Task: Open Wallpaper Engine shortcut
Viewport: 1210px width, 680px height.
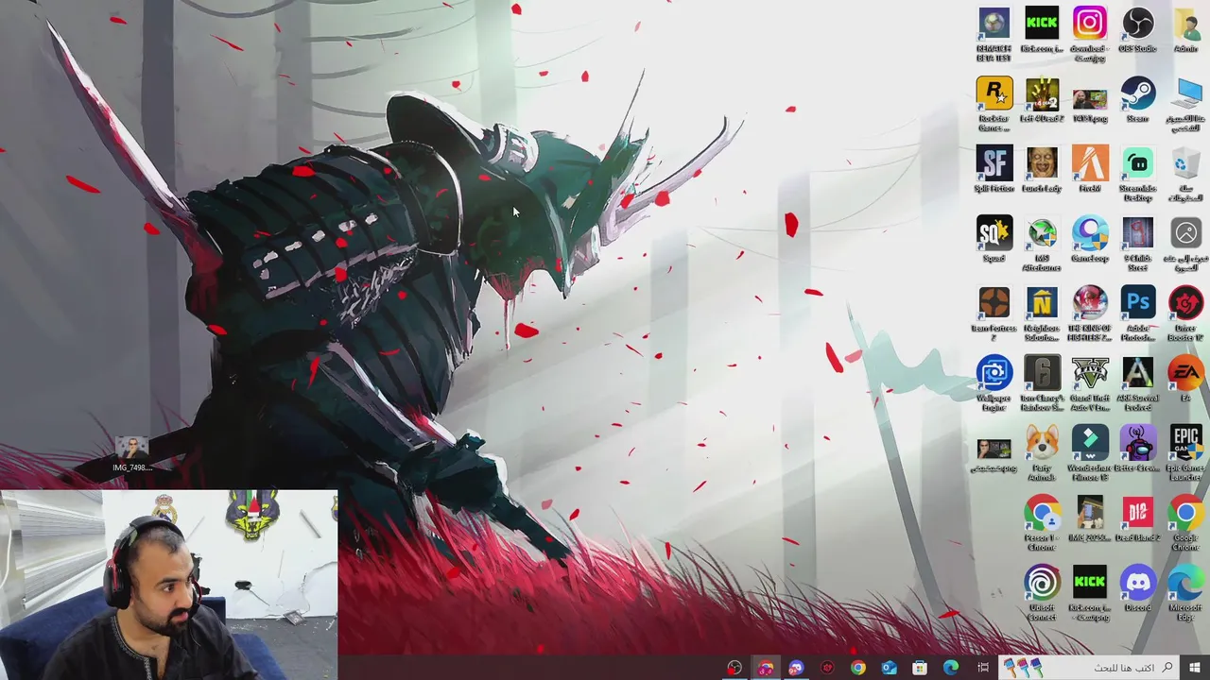Action: [994, 383]
